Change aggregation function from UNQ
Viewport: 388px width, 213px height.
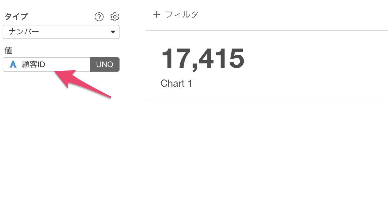pyautogui.click(x=105, y=64)
